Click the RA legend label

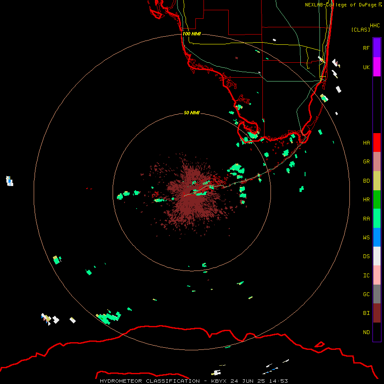point(366,219)
